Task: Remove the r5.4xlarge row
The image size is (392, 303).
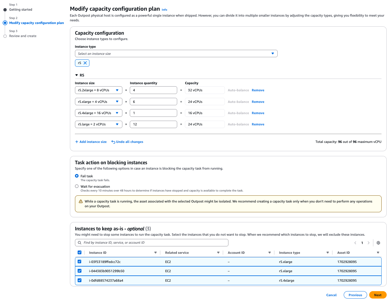Action: 258,113
